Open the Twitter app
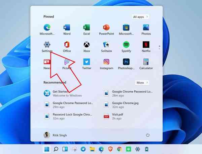This screenshot has width=202, height=154. coord(87,64)
